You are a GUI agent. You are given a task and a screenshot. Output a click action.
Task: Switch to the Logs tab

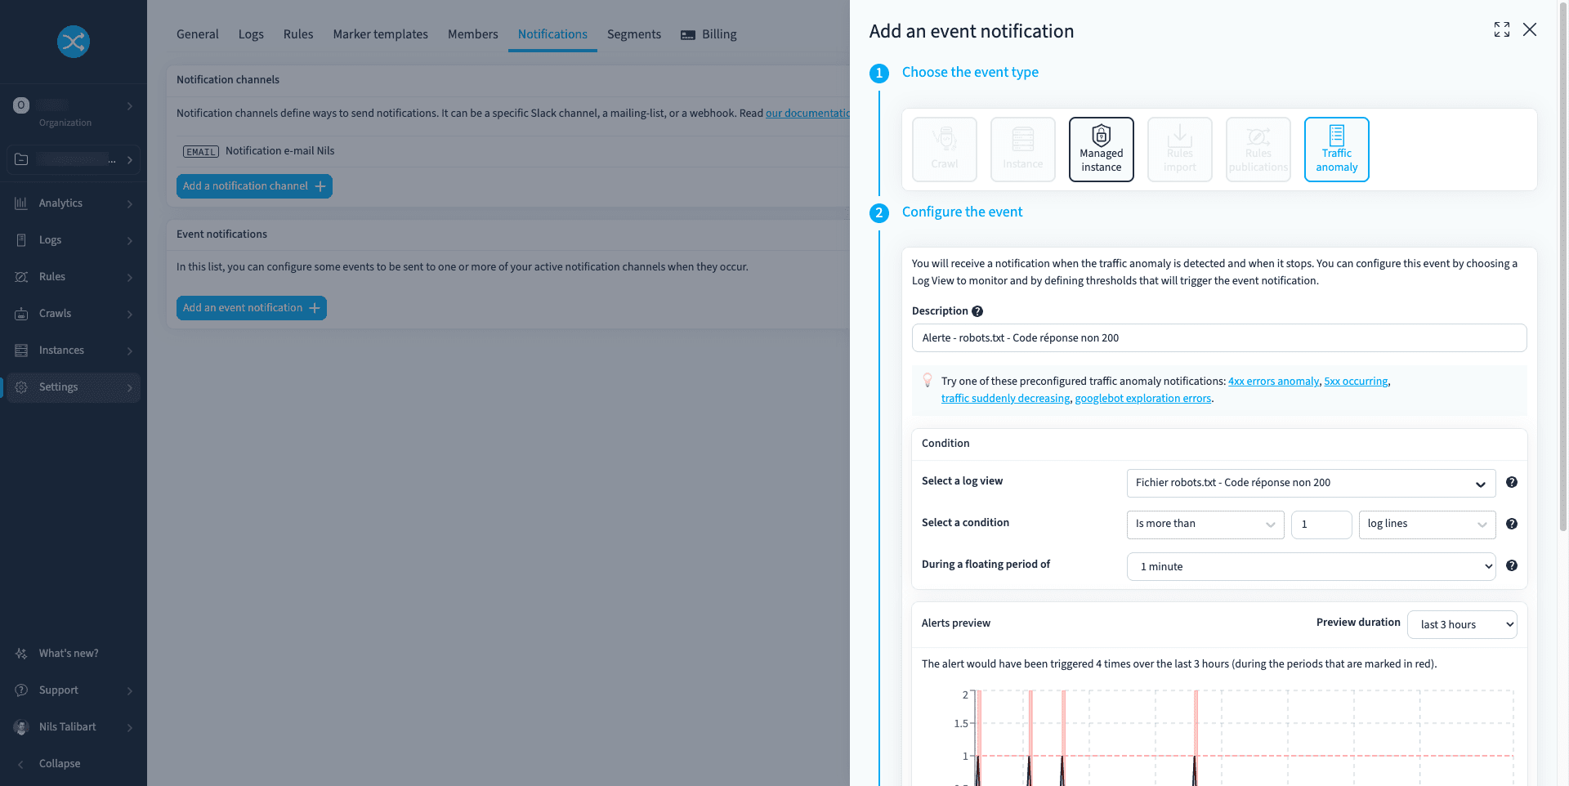pos(251,34)
